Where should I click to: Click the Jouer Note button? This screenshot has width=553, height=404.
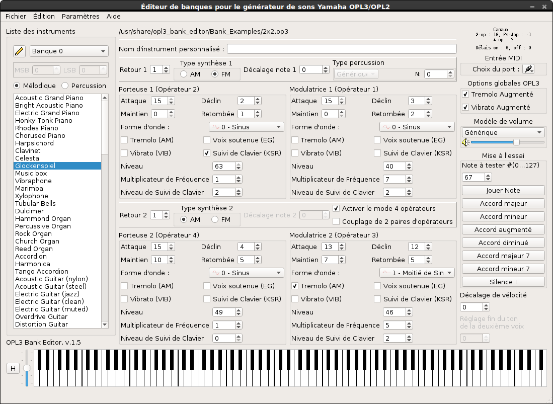tap(503, 190)
